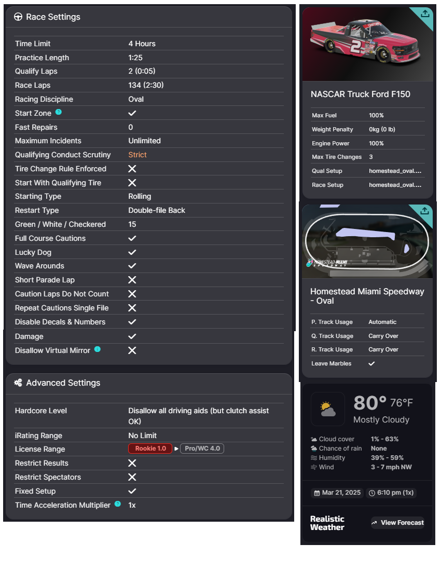Click the Wave Arounds checkmark
This screenshot has height=571, width=441.
(132, 266)
